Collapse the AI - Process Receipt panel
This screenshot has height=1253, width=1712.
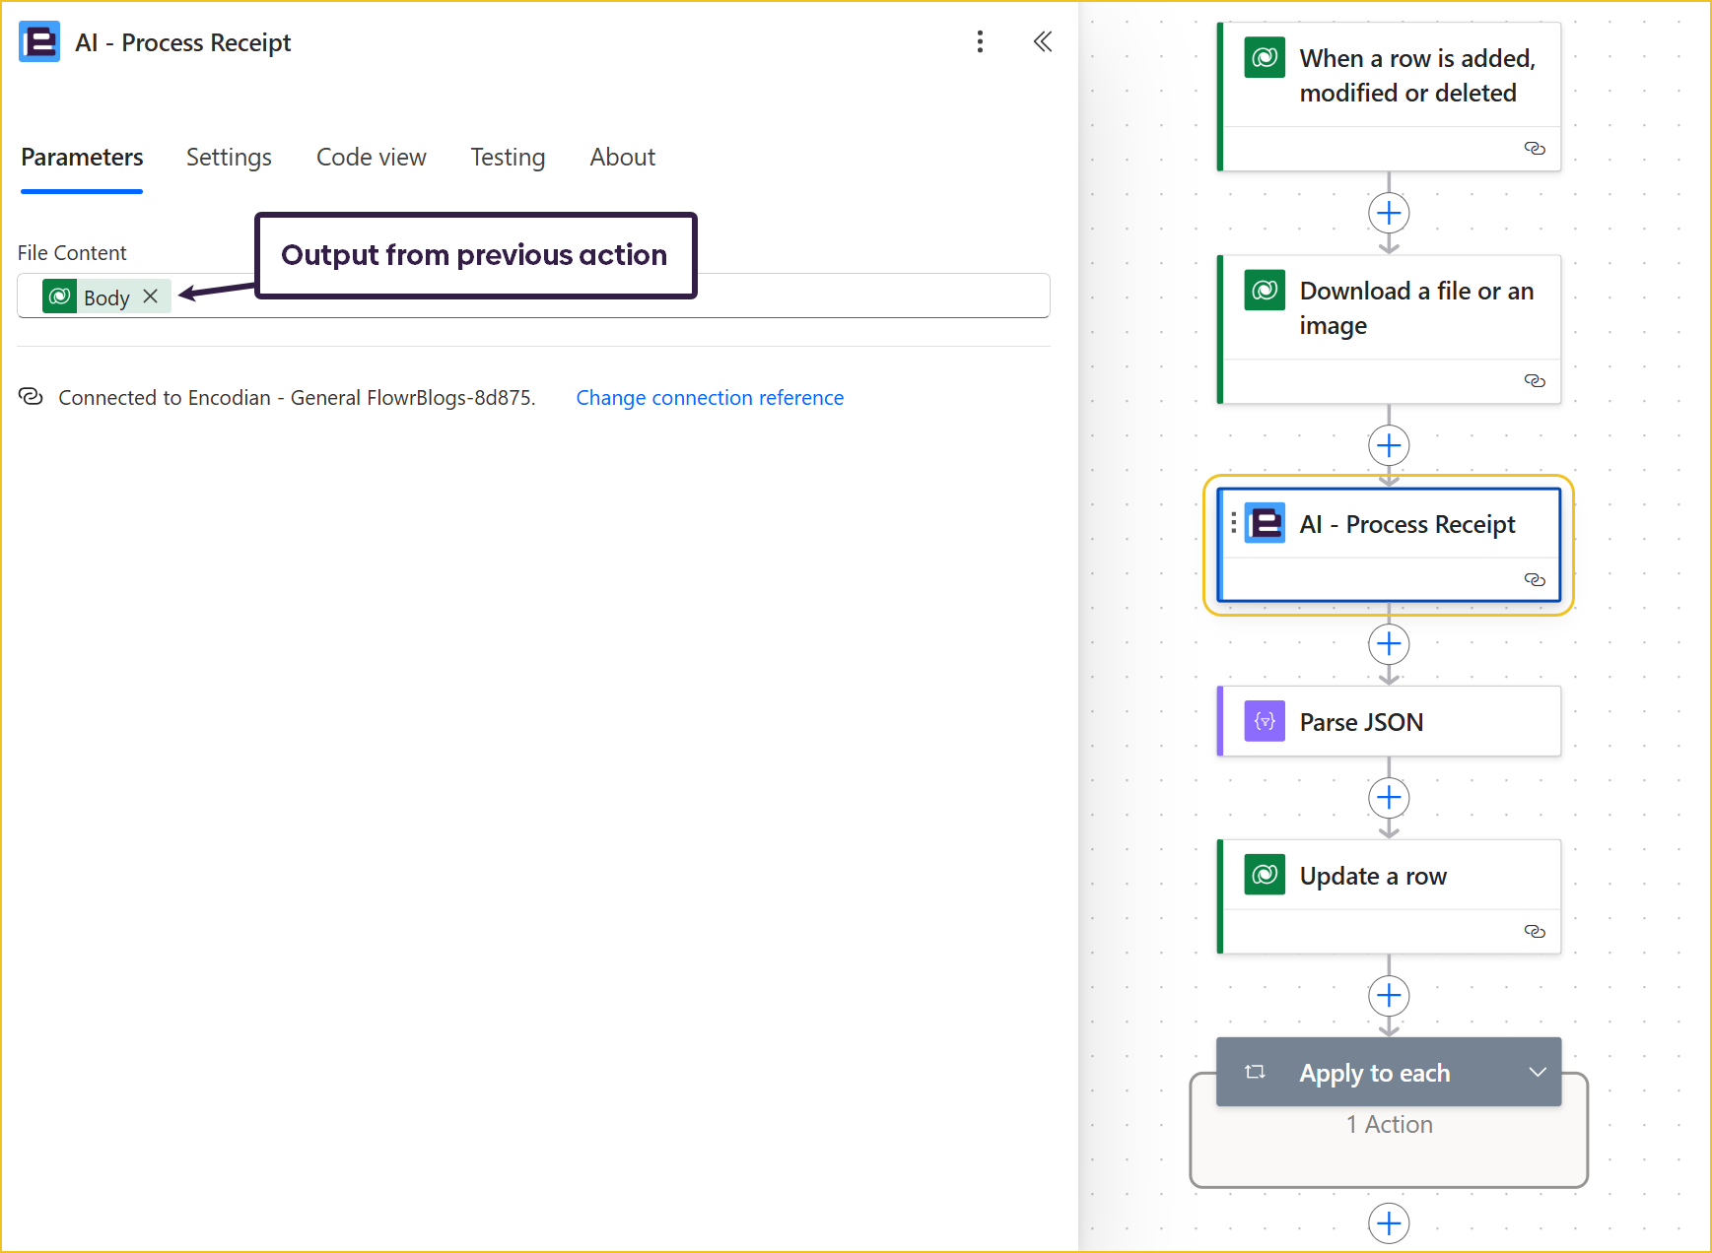[1042, 41]
